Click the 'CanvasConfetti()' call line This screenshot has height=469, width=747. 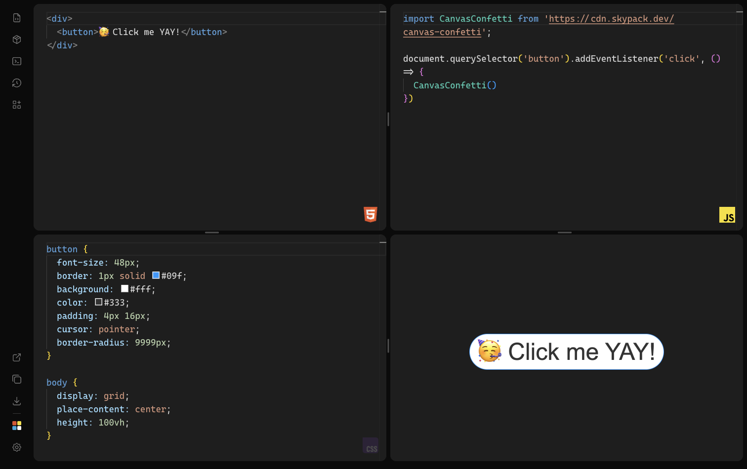(x=455, y=85)
